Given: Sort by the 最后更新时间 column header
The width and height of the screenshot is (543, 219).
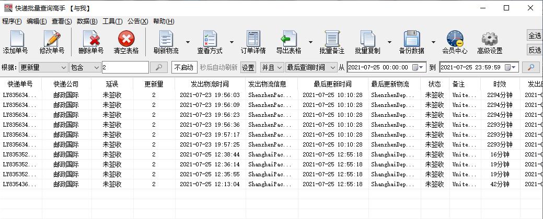Looking at the screenshot, I should (x=332, y=84).
